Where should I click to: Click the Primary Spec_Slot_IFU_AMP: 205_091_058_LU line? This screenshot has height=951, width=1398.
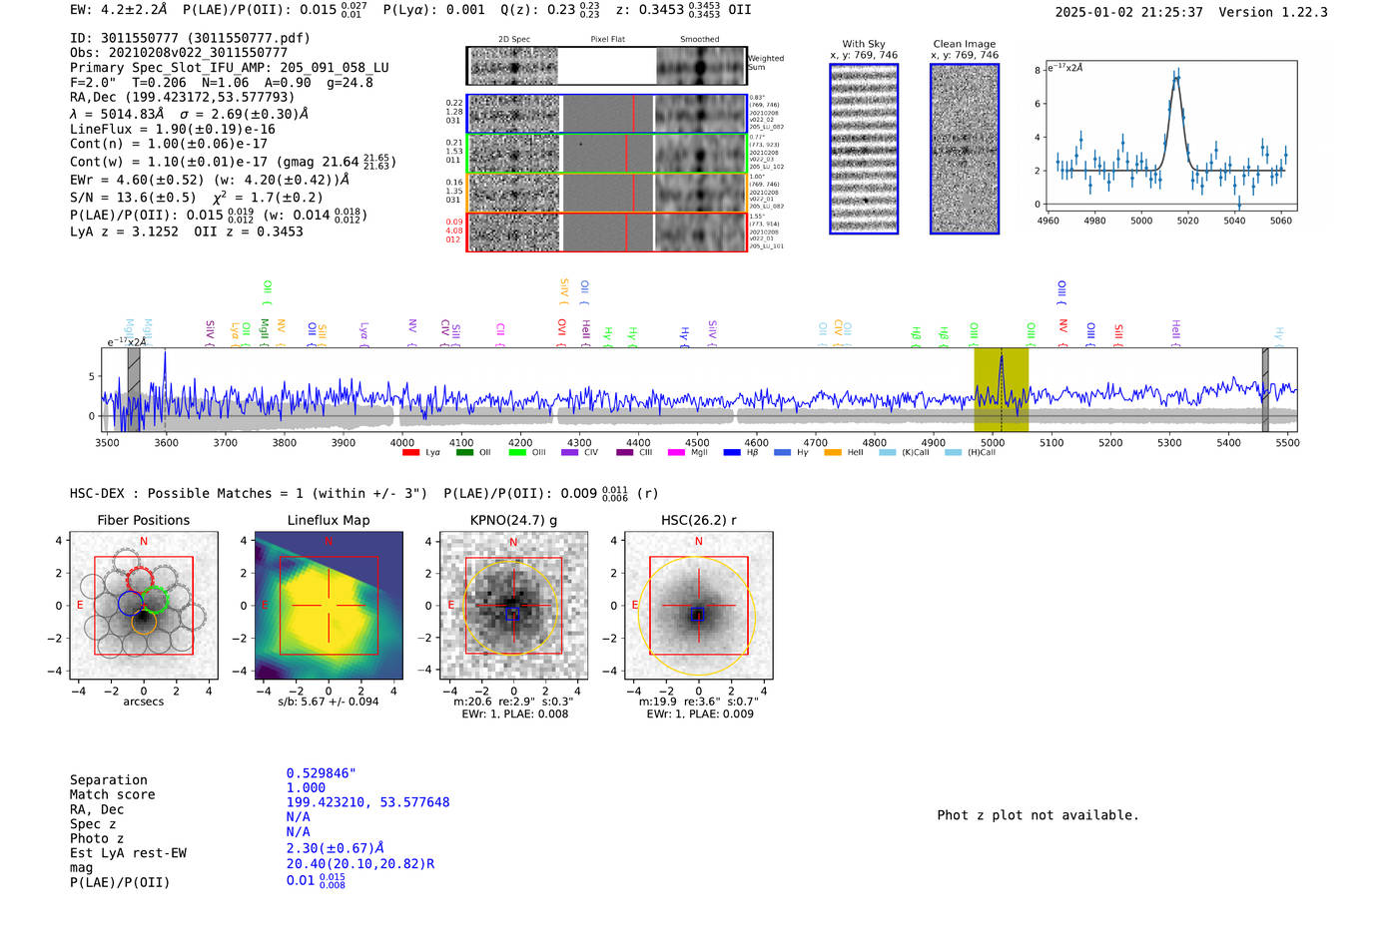[x=230, y=68]
